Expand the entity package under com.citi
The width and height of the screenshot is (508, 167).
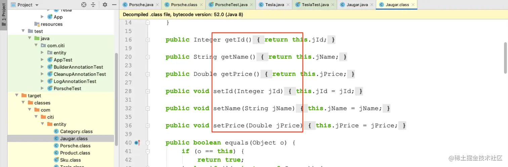42,53
